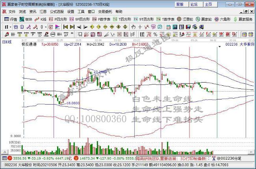Click the Dn=18.2630 indicator value

click(118, 44)
